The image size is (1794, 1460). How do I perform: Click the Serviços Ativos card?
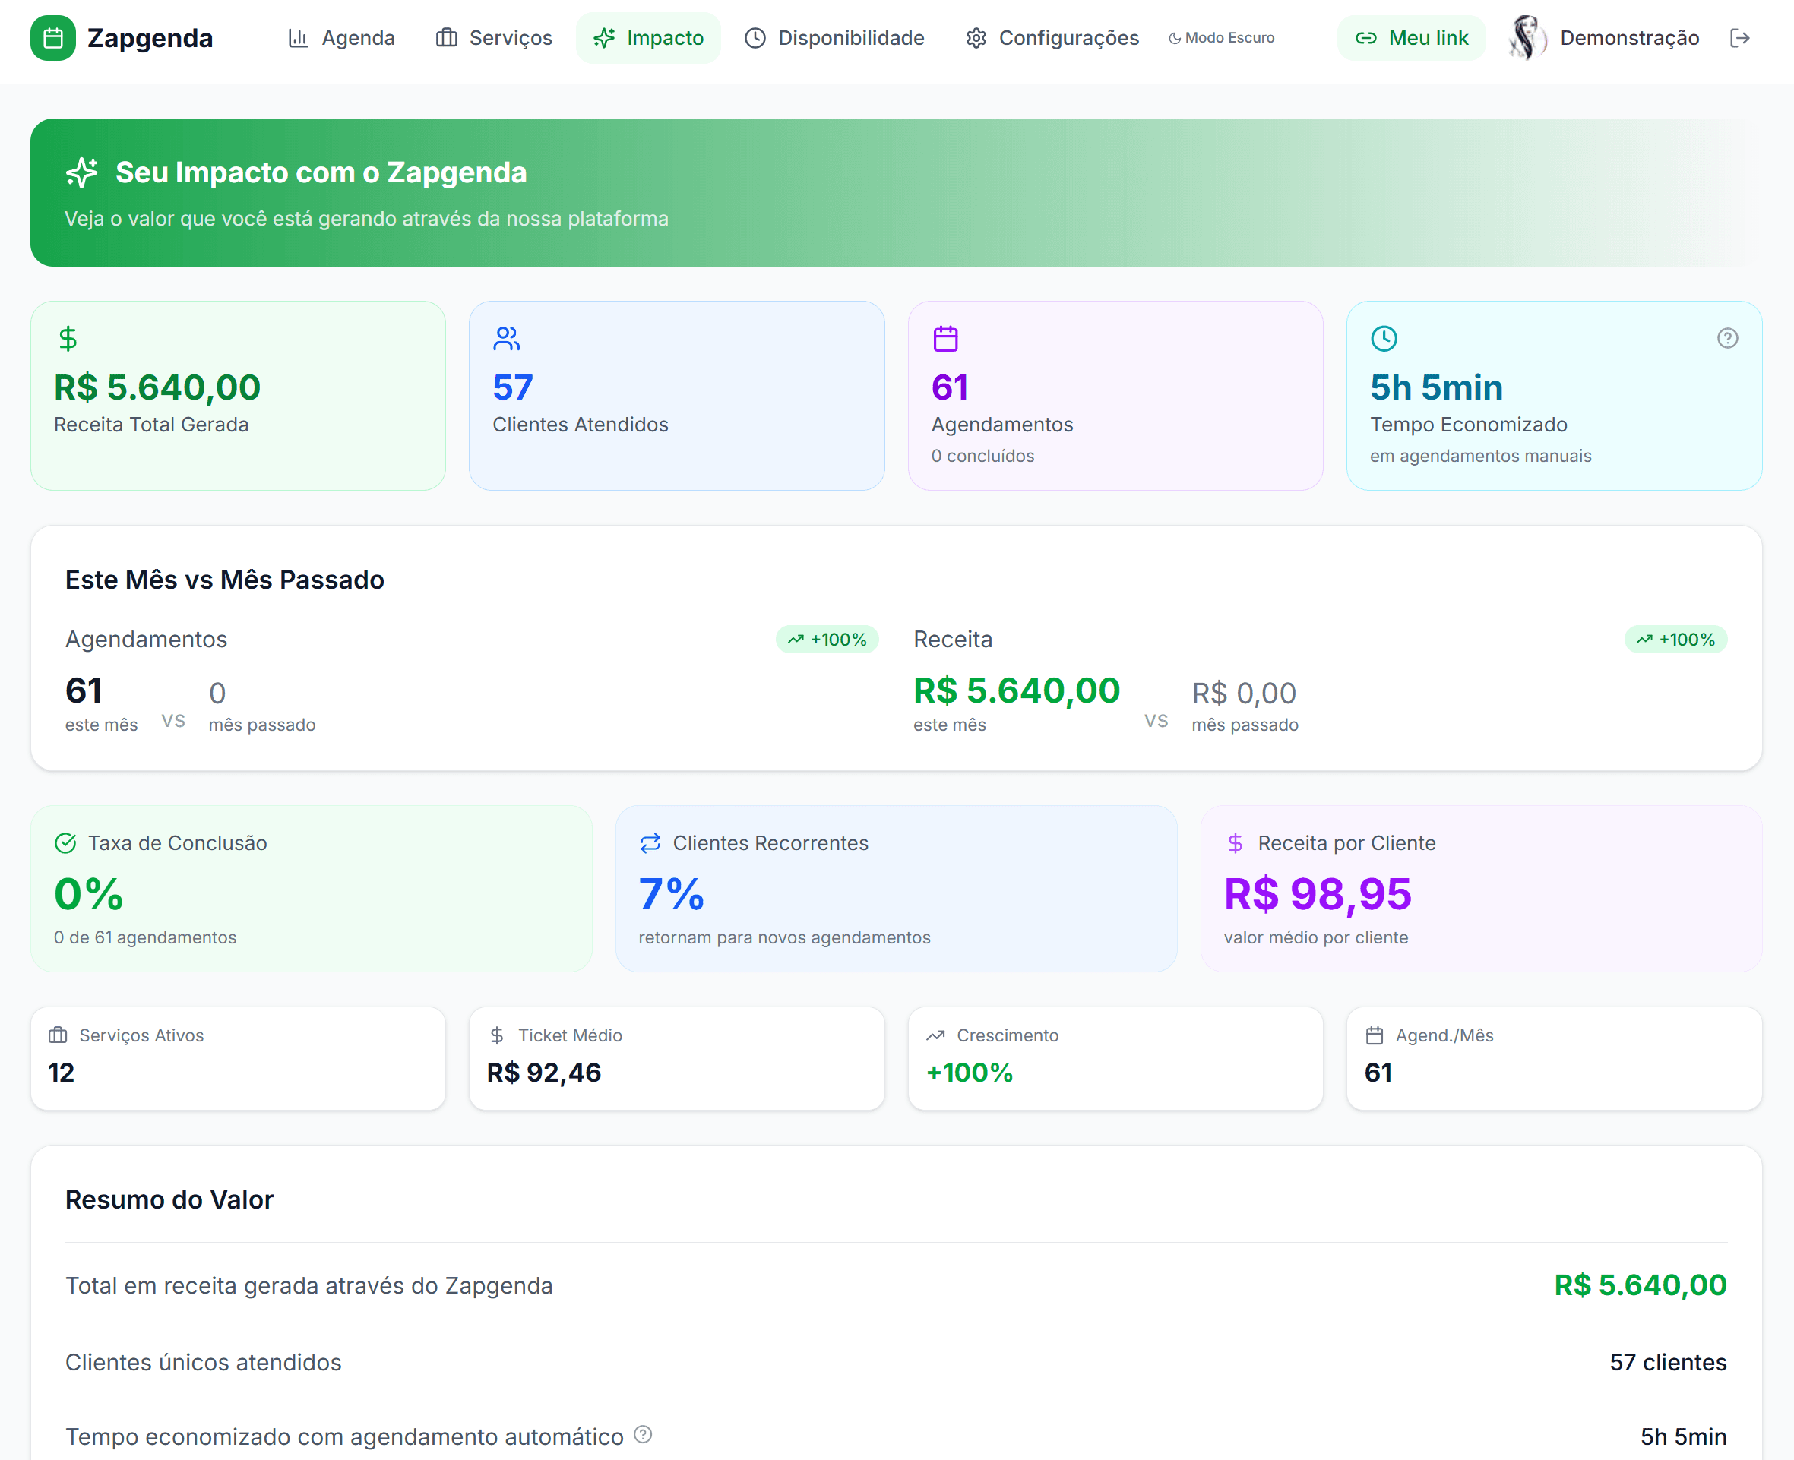click(237, 1058)
